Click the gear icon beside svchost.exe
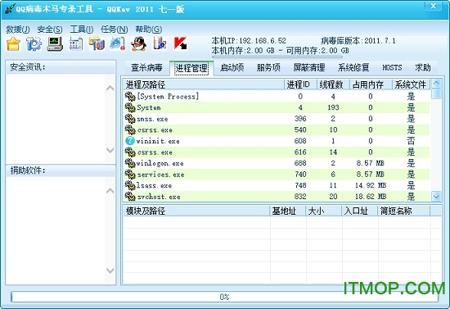Image resolution: width=450 pixels, height=309 pixels. (x=130, y=197)
